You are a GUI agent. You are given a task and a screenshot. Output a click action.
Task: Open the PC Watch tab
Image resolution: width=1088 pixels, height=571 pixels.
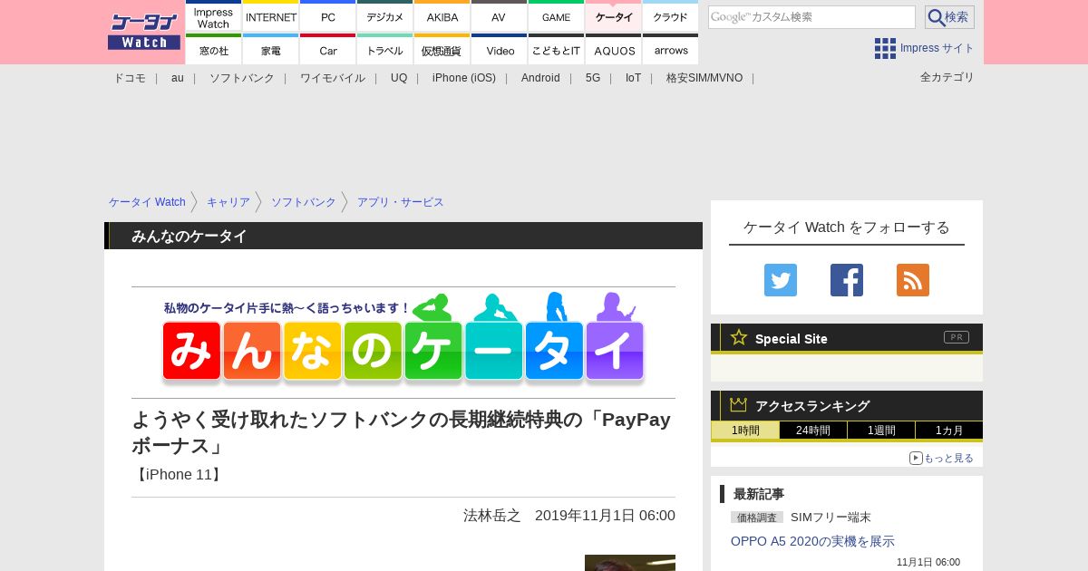click(328, 16)
